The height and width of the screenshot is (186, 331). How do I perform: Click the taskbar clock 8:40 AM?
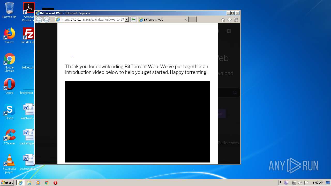318,183
